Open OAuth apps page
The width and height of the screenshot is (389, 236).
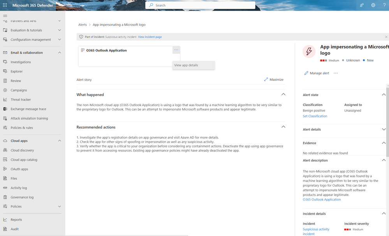click(x=19, y=169)
